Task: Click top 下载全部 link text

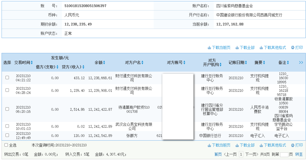Action: pyautogui.click(x=247, y=48)
